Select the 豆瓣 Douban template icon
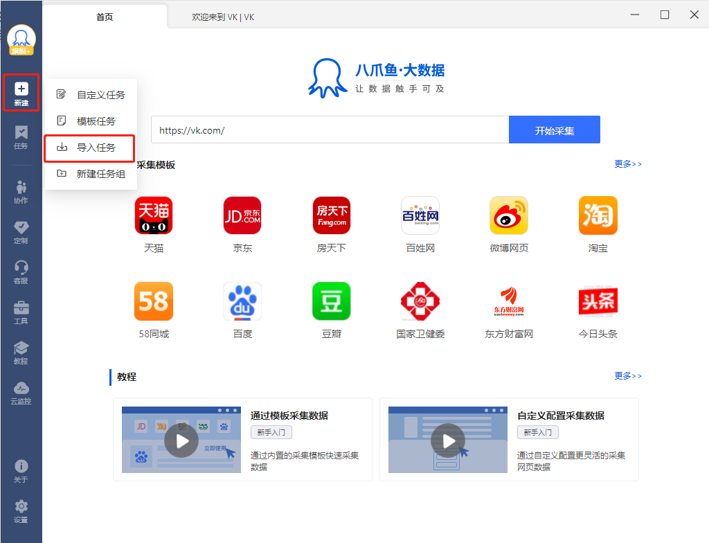Image resolution: width=709 pixels, height=543 pixels. 332,301
